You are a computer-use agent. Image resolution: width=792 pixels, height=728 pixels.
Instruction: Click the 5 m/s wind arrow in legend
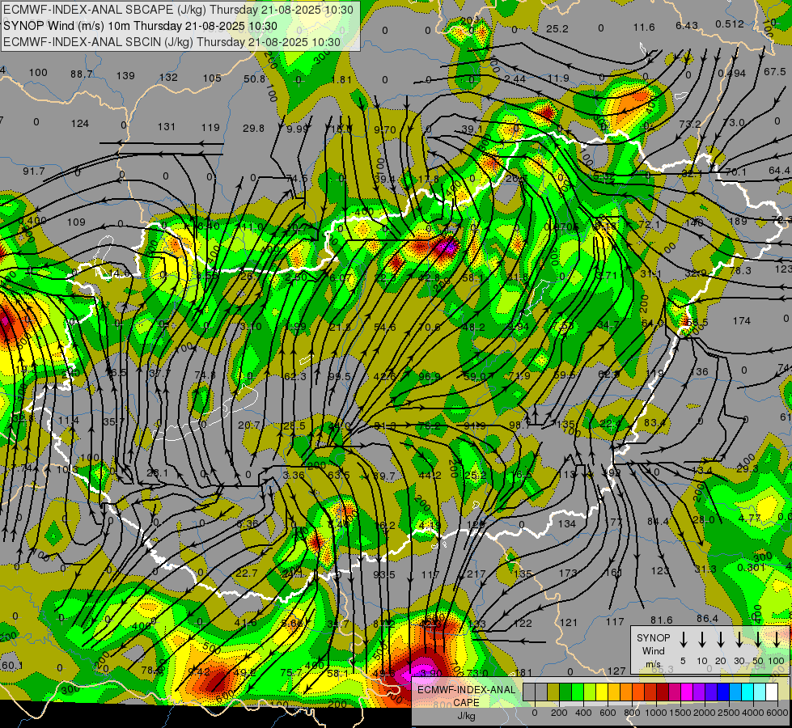click(684, 639)
